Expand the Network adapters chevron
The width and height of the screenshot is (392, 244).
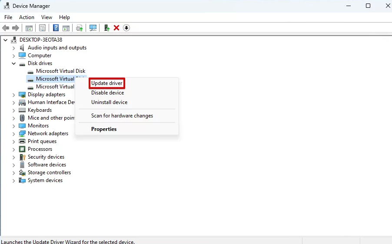(14, 133)
